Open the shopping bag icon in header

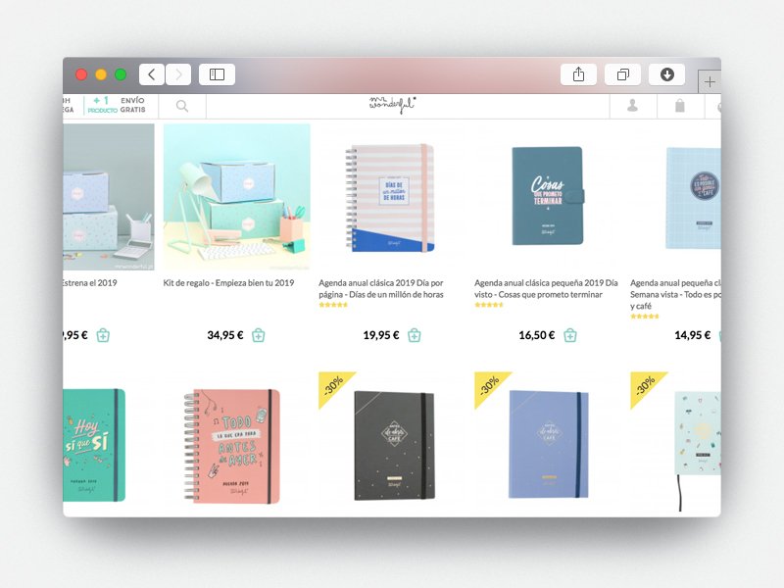click(680, 106)
